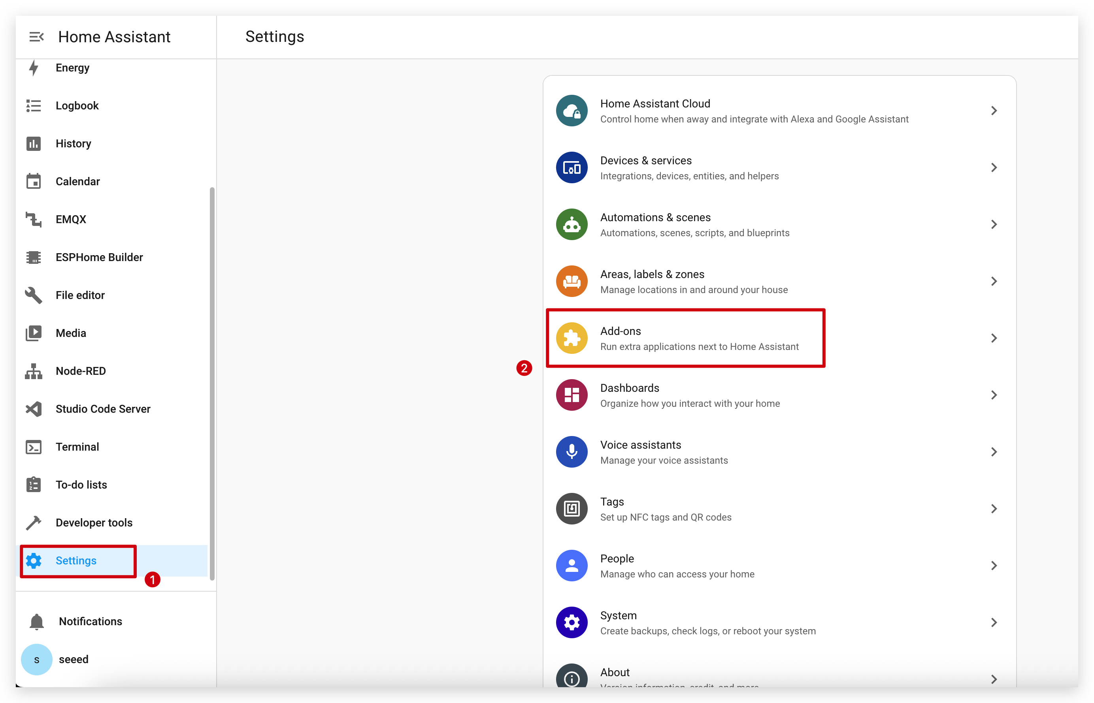Image resolution: width=1094 pixels, height=703 pixels.
Task: Click the chevron for Areas, labels & zones
Action: [994, 281]
